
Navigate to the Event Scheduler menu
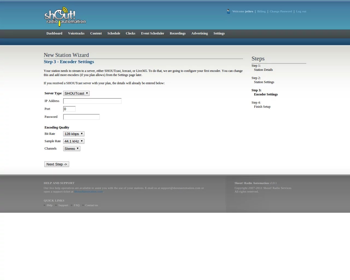(x=152, y=33)
